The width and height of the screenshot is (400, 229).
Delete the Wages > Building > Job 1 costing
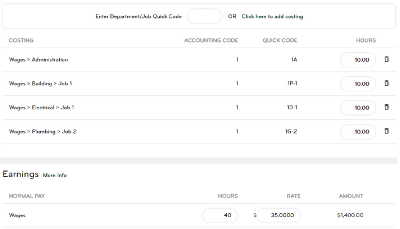[x=386, y=83]
